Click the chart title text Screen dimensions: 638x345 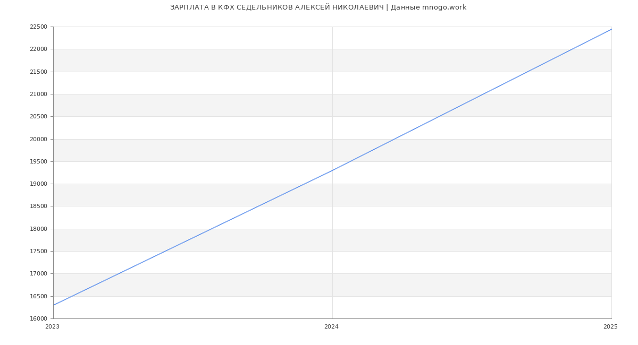tap(318, 7)
